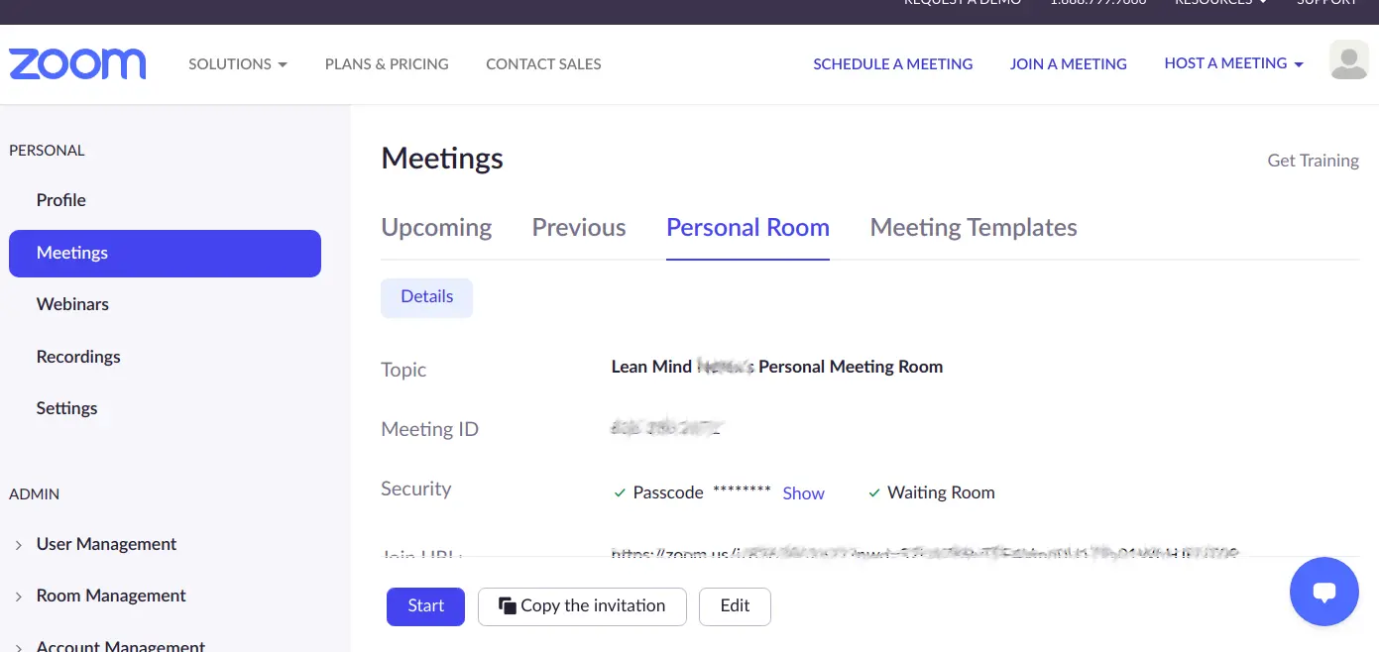Open the chat support bubble
Viewport: 1379px width, 652px height.
click(x=1323, y=592)
